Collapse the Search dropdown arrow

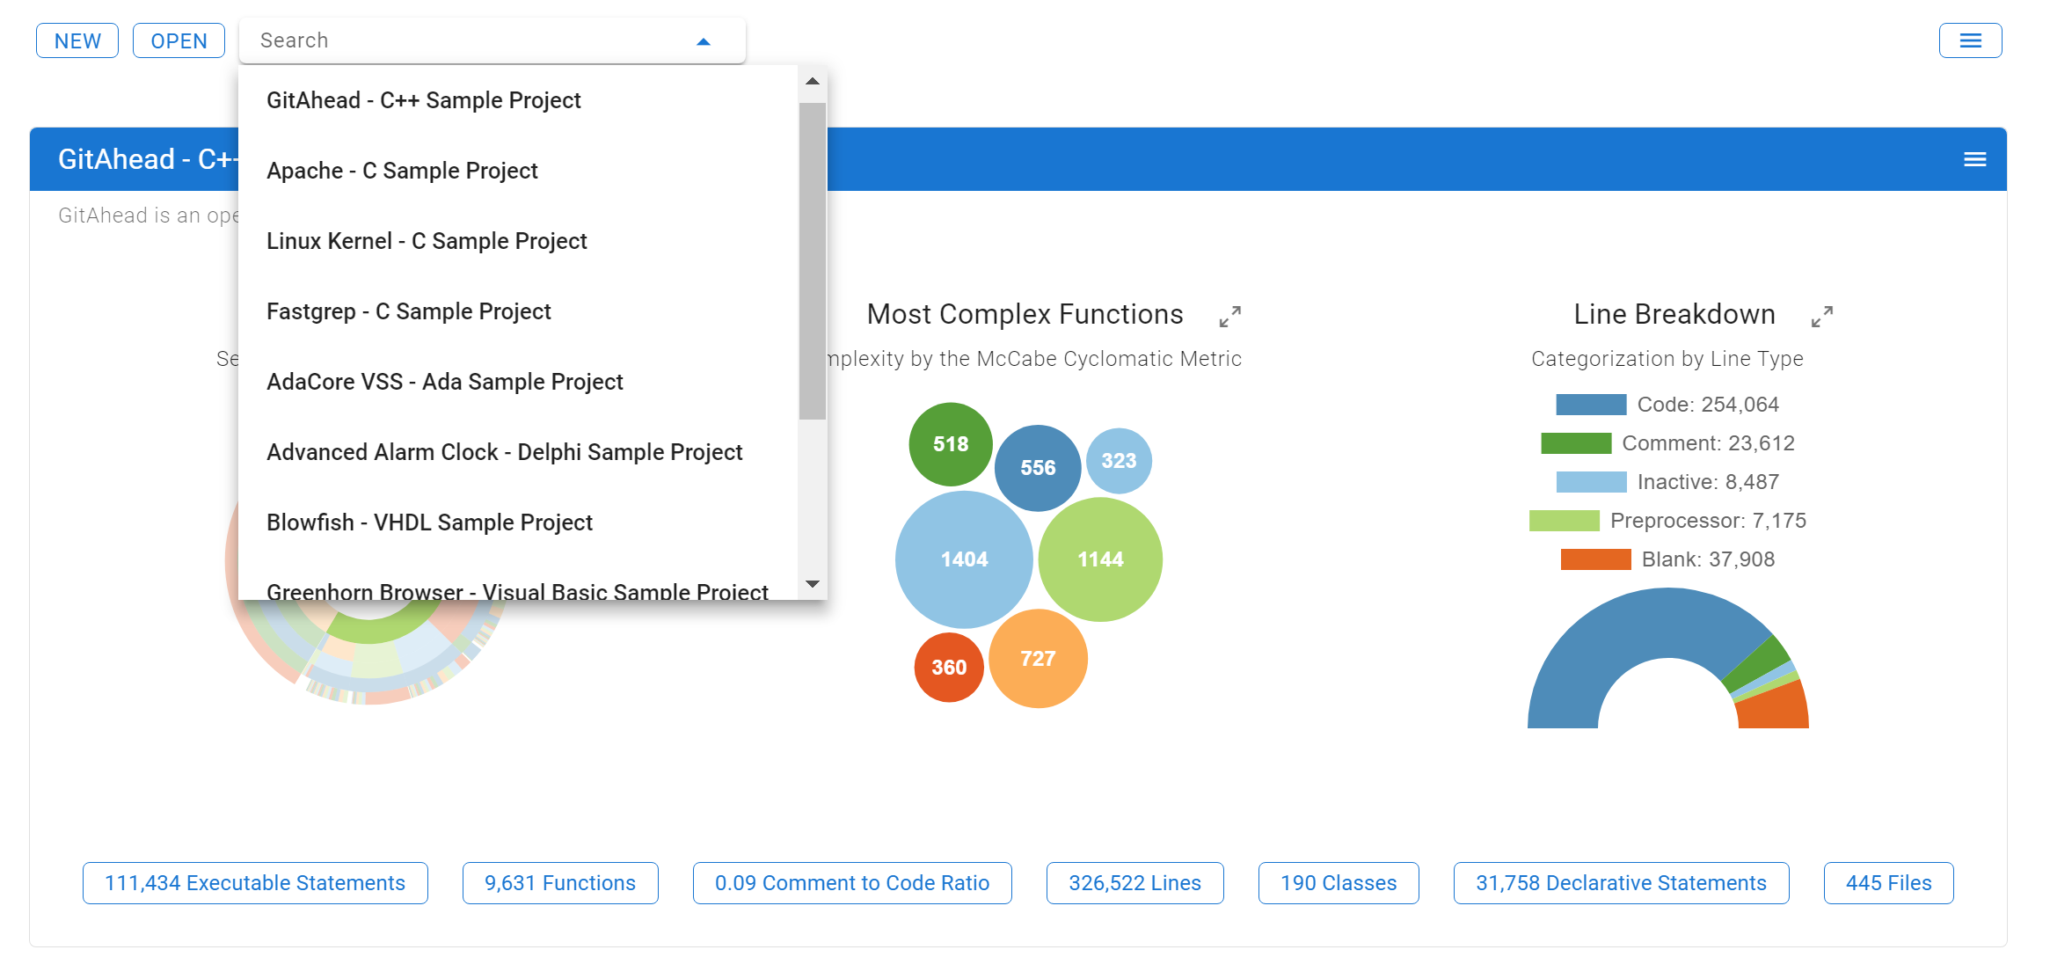pyautogui.click(x=703, y=41)
